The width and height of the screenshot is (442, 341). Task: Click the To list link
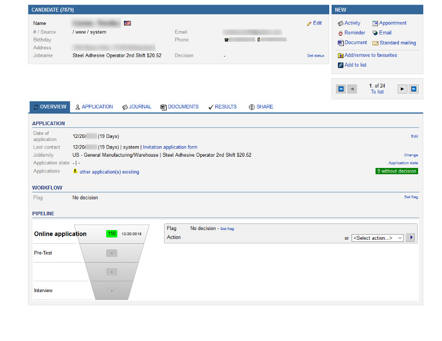(x=377, y=92)
